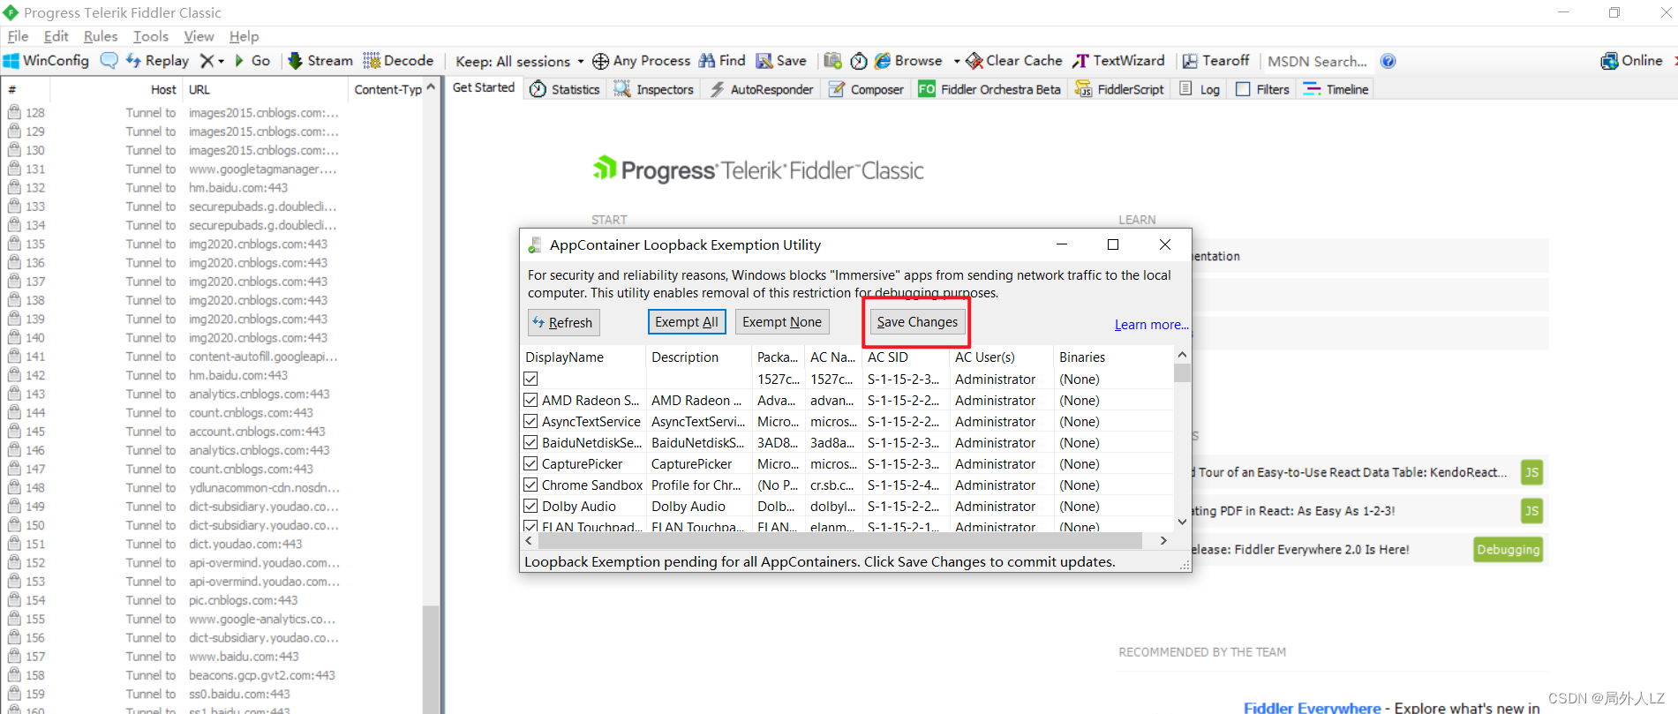The height and width of the screenshot is (714, 1678).
Task: Click the WinConfig toolbar icon
Action: click(46, 61)
